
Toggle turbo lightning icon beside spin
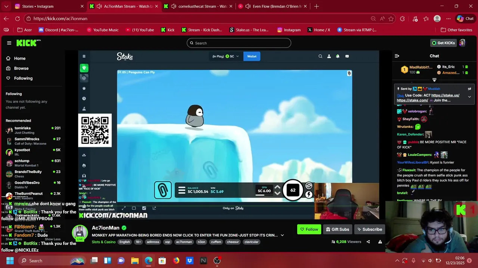tap(308, 195)
